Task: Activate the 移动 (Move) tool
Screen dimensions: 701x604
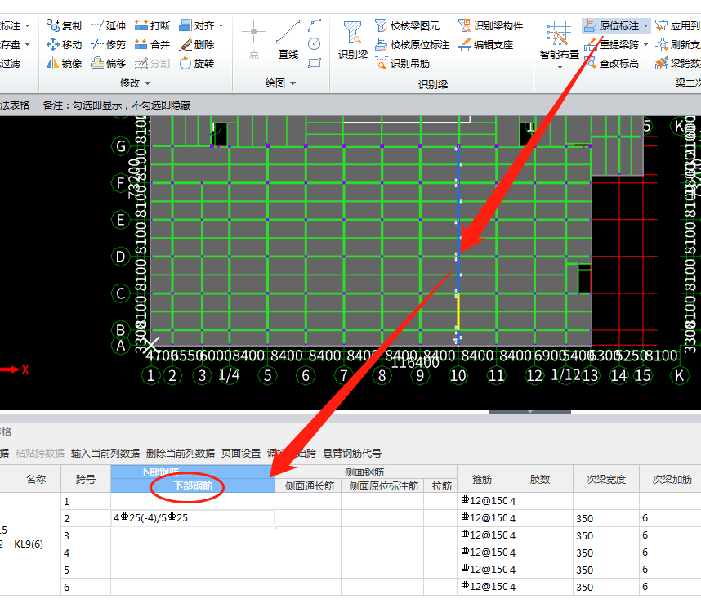Action: click(64, 44)
